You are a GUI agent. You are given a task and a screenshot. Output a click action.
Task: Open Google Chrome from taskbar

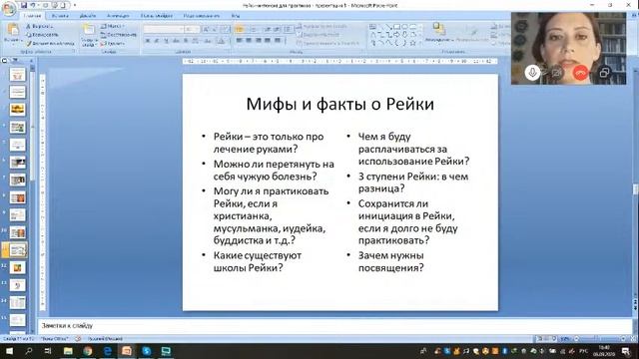pyautogui.click(x=87, y=351)
